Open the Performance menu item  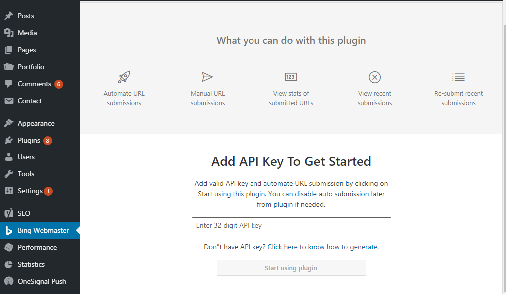[x=37, y=247]
